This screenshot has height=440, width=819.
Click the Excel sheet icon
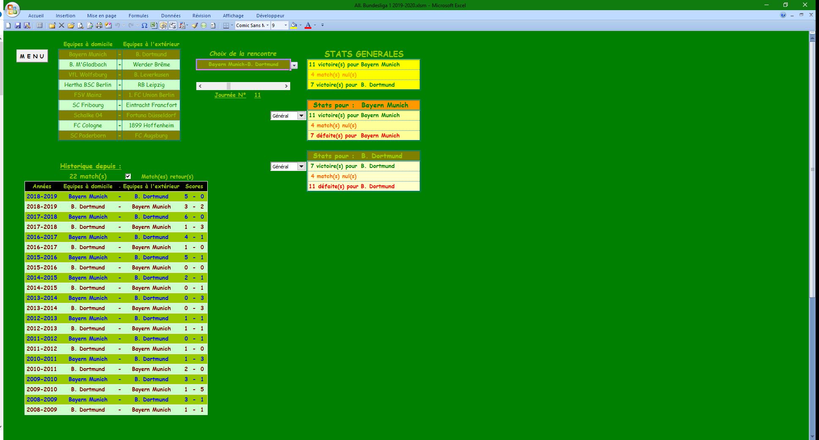point(154,25)
